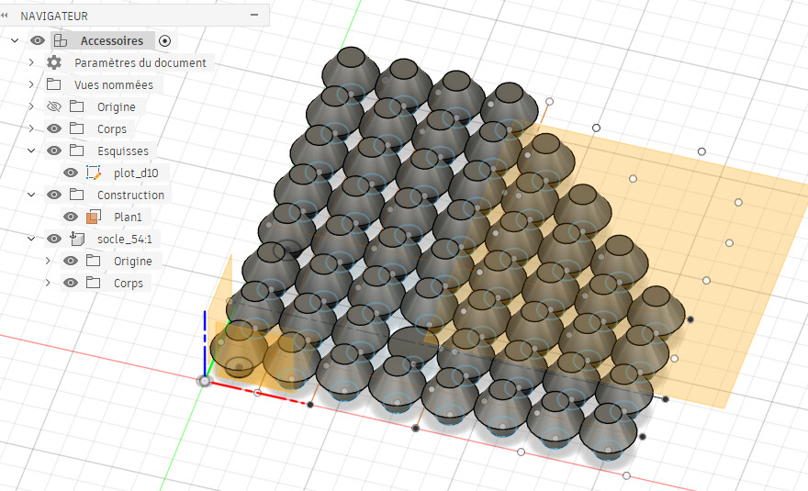The width and height of the screenshot is (808, 491).
Task: Click the plot_d10 sketch icon
Action: coord(93,173)
